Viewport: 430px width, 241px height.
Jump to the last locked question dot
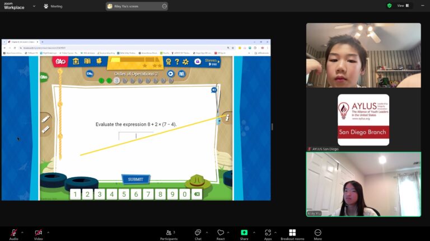[x=171, y=81]
